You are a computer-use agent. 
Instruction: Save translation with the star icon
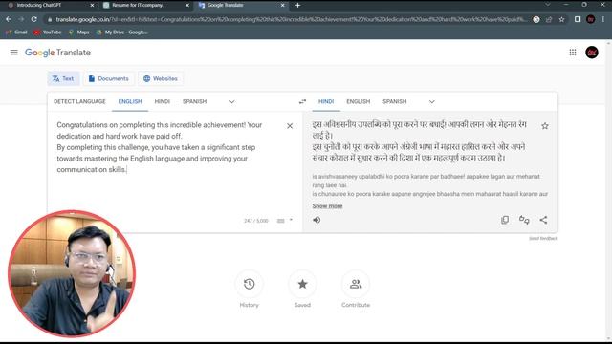tap(545, 126)
